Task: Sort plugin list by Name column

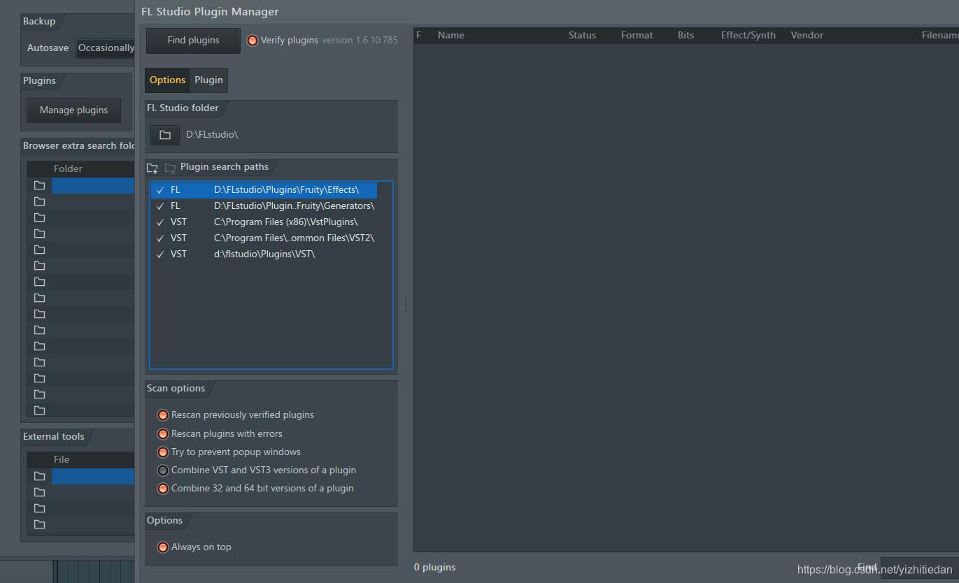Action: pyautogui.click(x=451, y=35)
